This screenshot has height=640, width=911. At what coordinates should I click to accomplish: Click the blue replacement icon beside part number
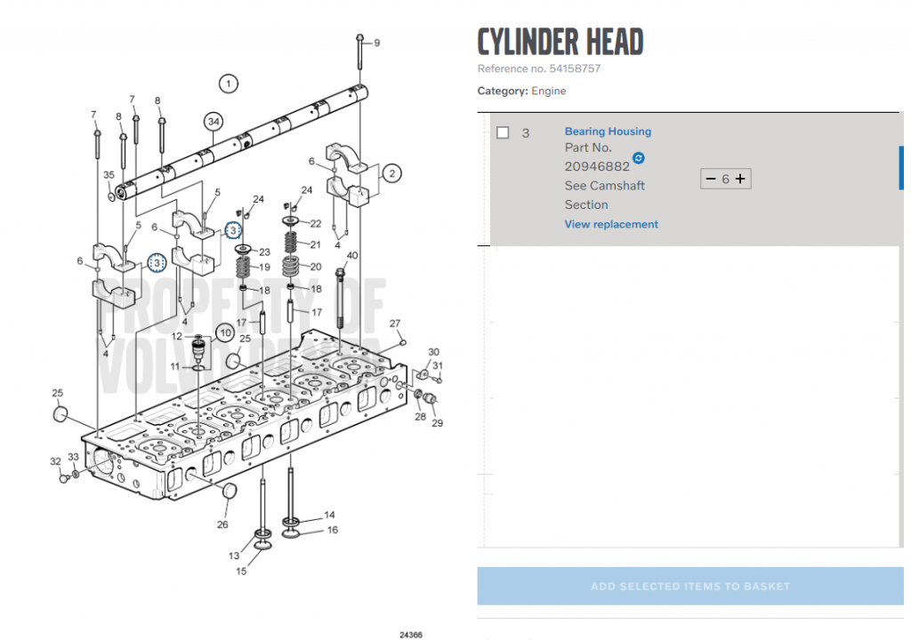[639, 158]
